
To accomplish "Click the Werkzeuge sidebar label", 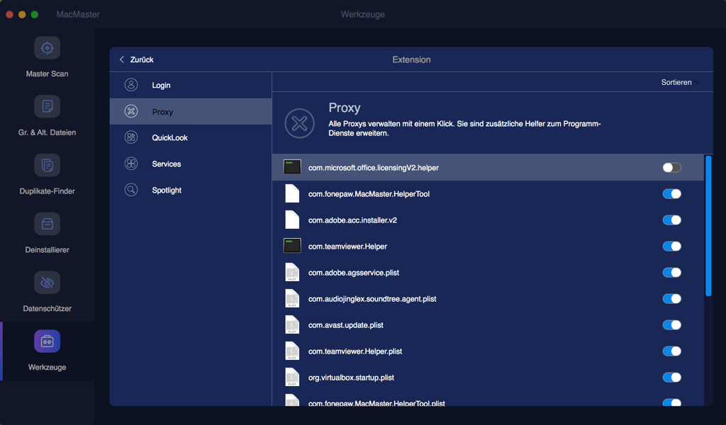I will point(47,367).
